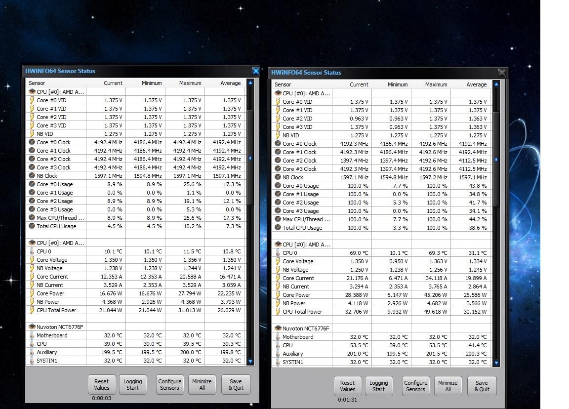Select NB VID lightning icon in left window
The image size is (569, 409).
32,133
